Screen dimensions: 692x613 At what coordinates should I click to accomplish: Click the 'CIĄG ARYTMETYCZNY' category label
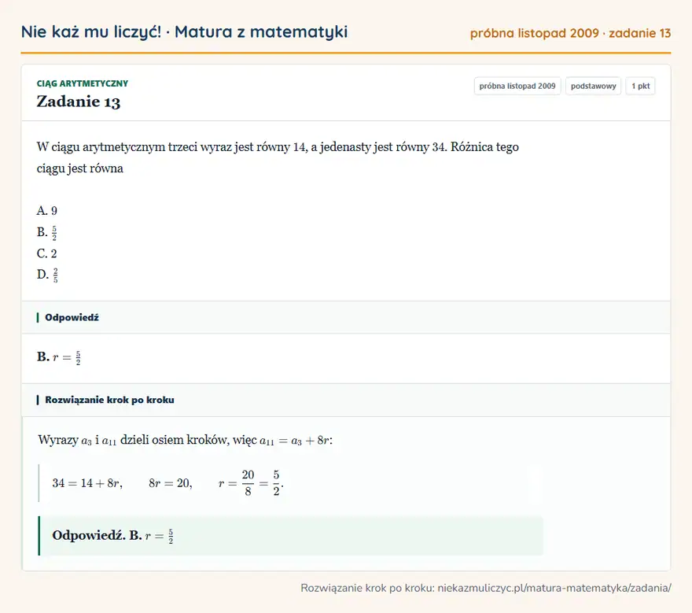click(82, 83)
